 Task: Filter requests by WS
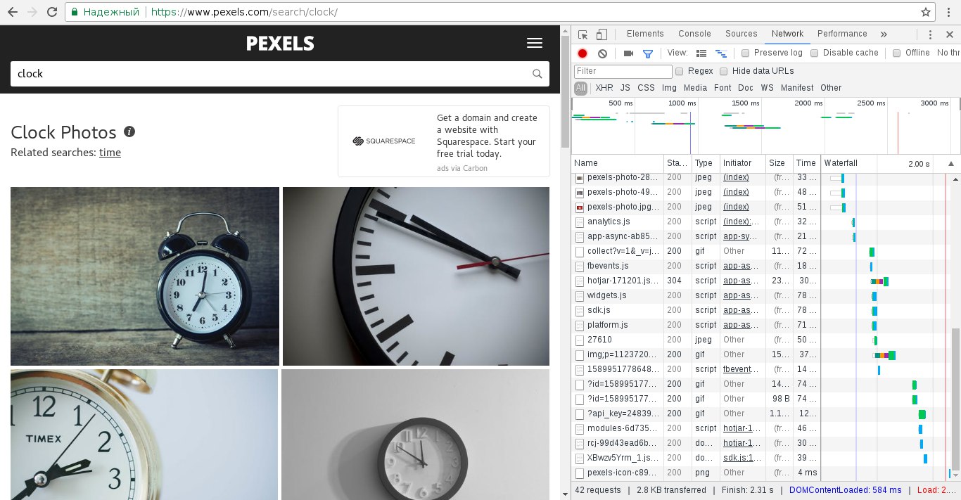(767, 88)
